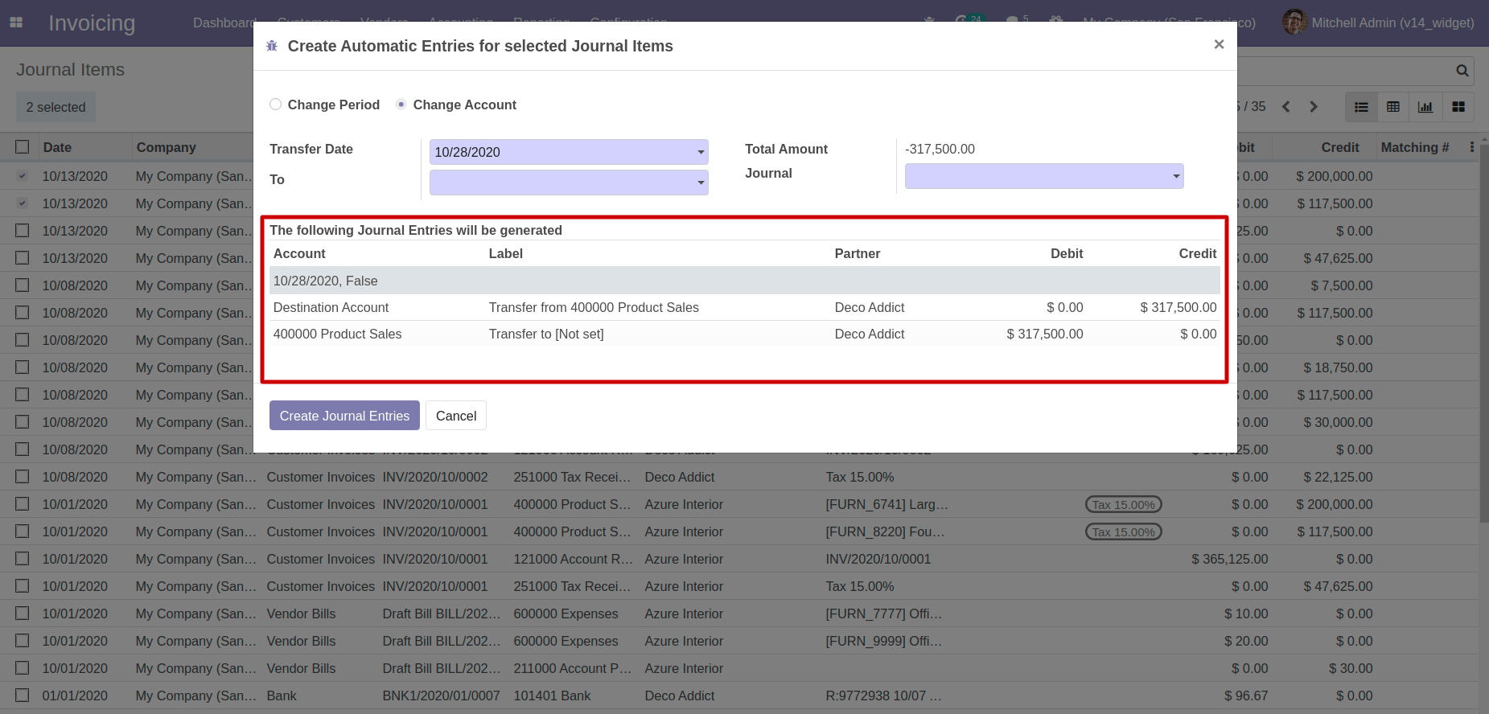This screenshot has width=1489, height=714.
Task: Click 'Draft Bill BILL/202…' in [FURN_9999] row
Action: point(442,641)
